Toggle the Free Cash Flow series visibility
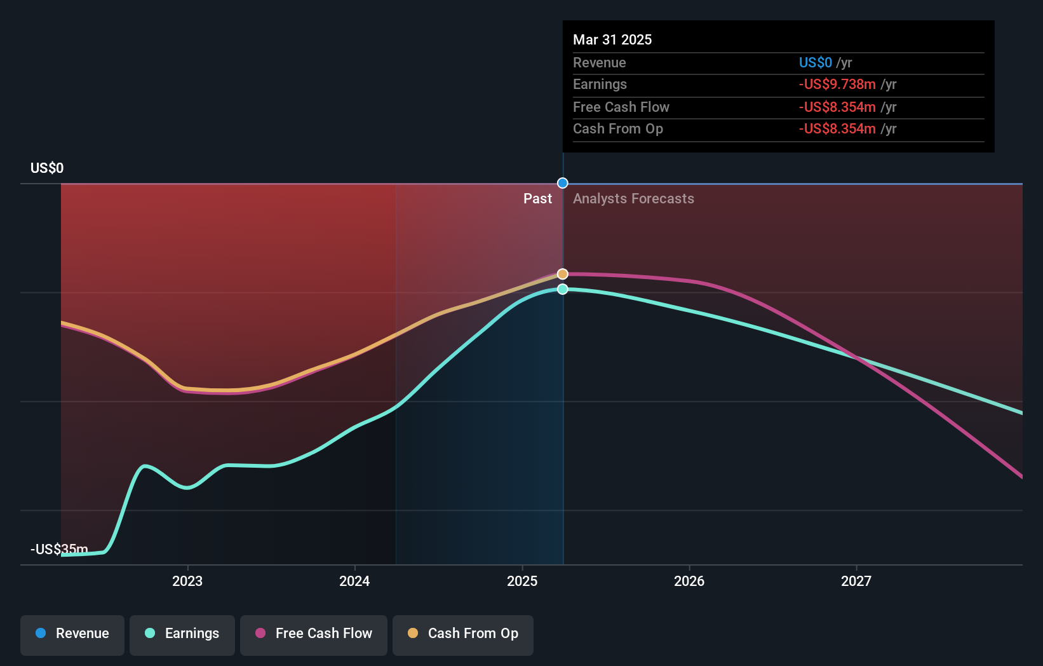Screen dimensions: 1043x666 (x=313, y=635)
